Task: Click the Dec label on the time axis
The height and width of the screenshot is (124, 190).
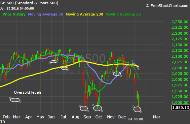Action: [122, 117]
